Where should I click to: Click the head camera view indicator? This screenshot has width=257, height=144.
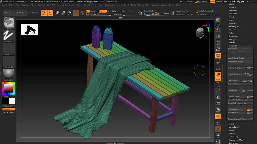click(x=200, y=33)
